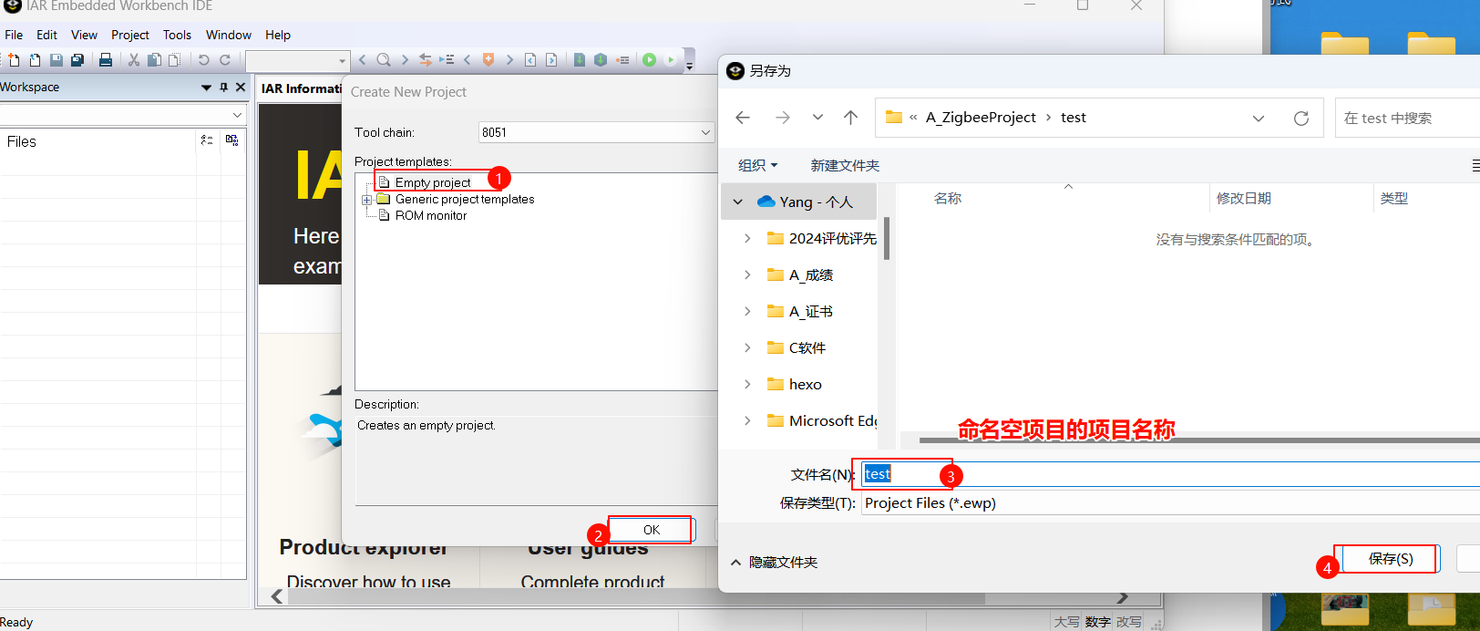Open the workspace configuration combo box
The height and width of the screenshot is (631, 1480).
tap(122, 115)
